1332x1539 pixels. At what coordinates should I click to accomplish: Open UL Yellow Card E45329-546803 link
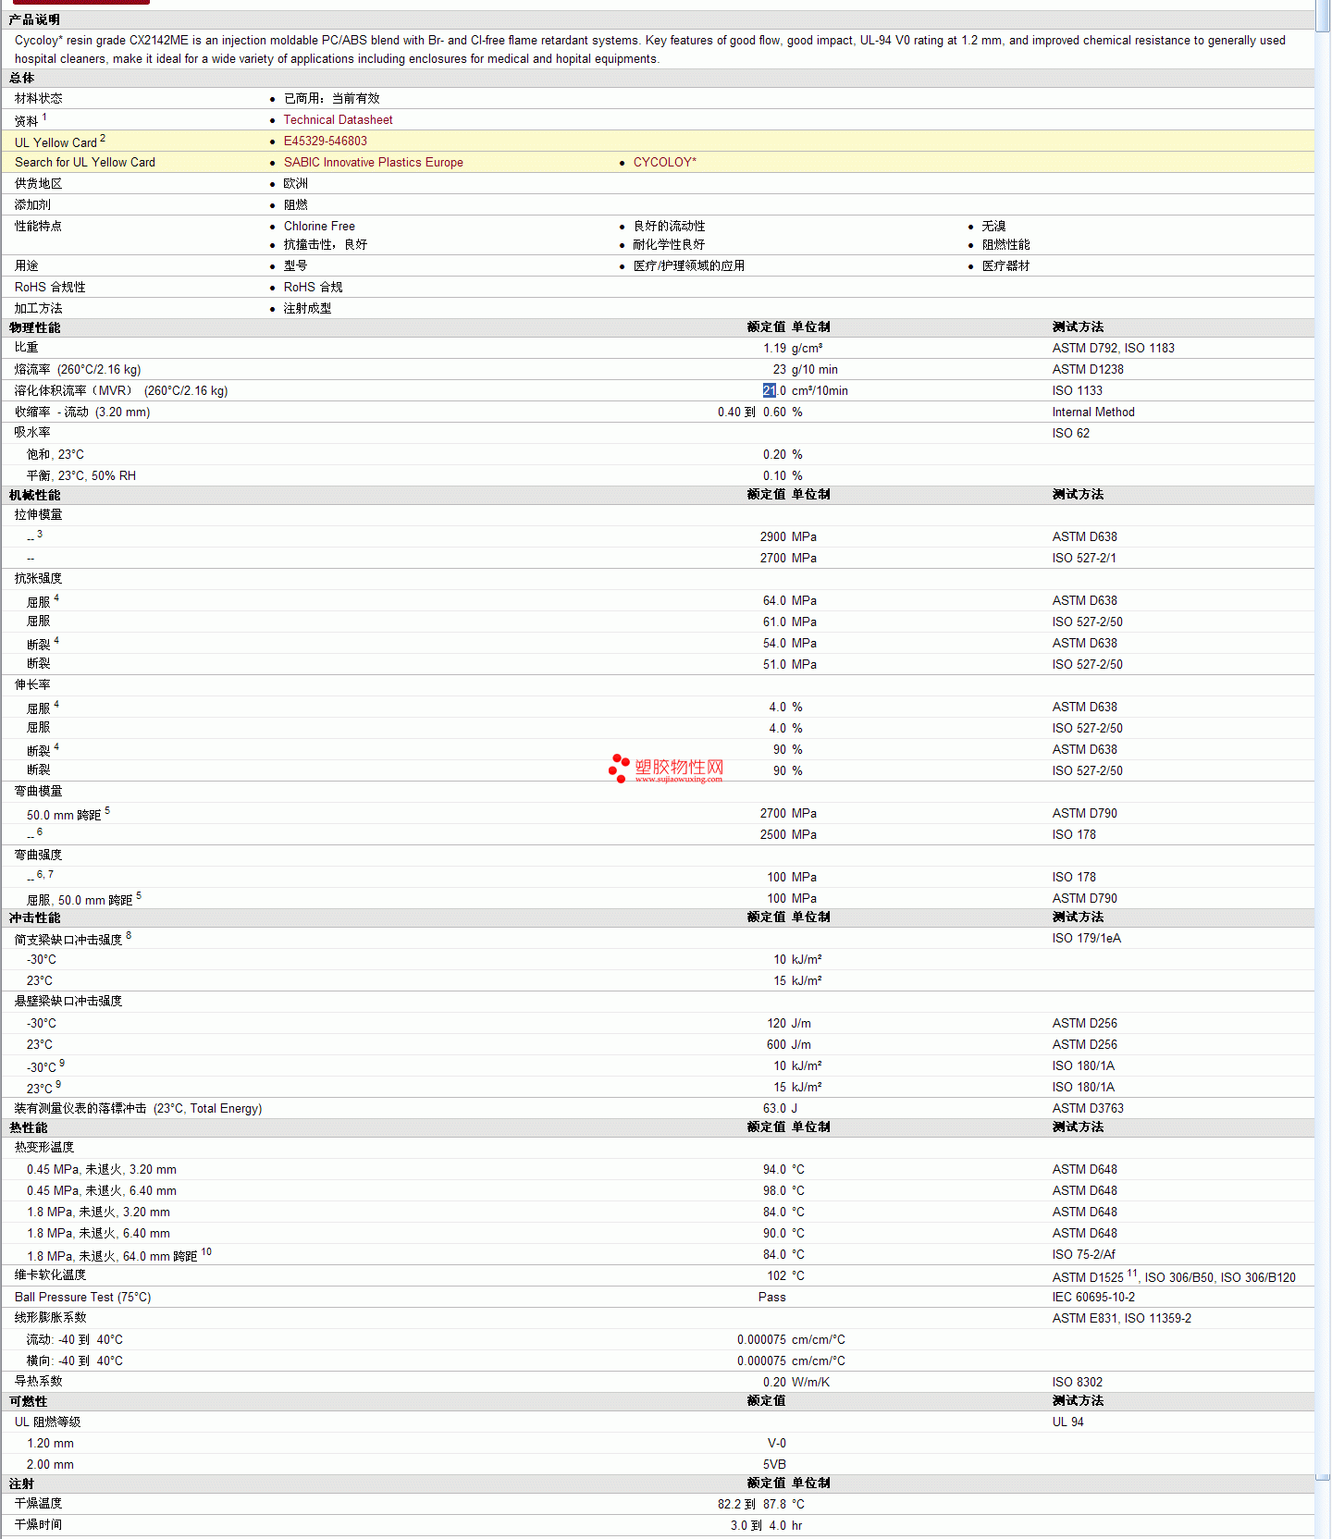[325, 141]
